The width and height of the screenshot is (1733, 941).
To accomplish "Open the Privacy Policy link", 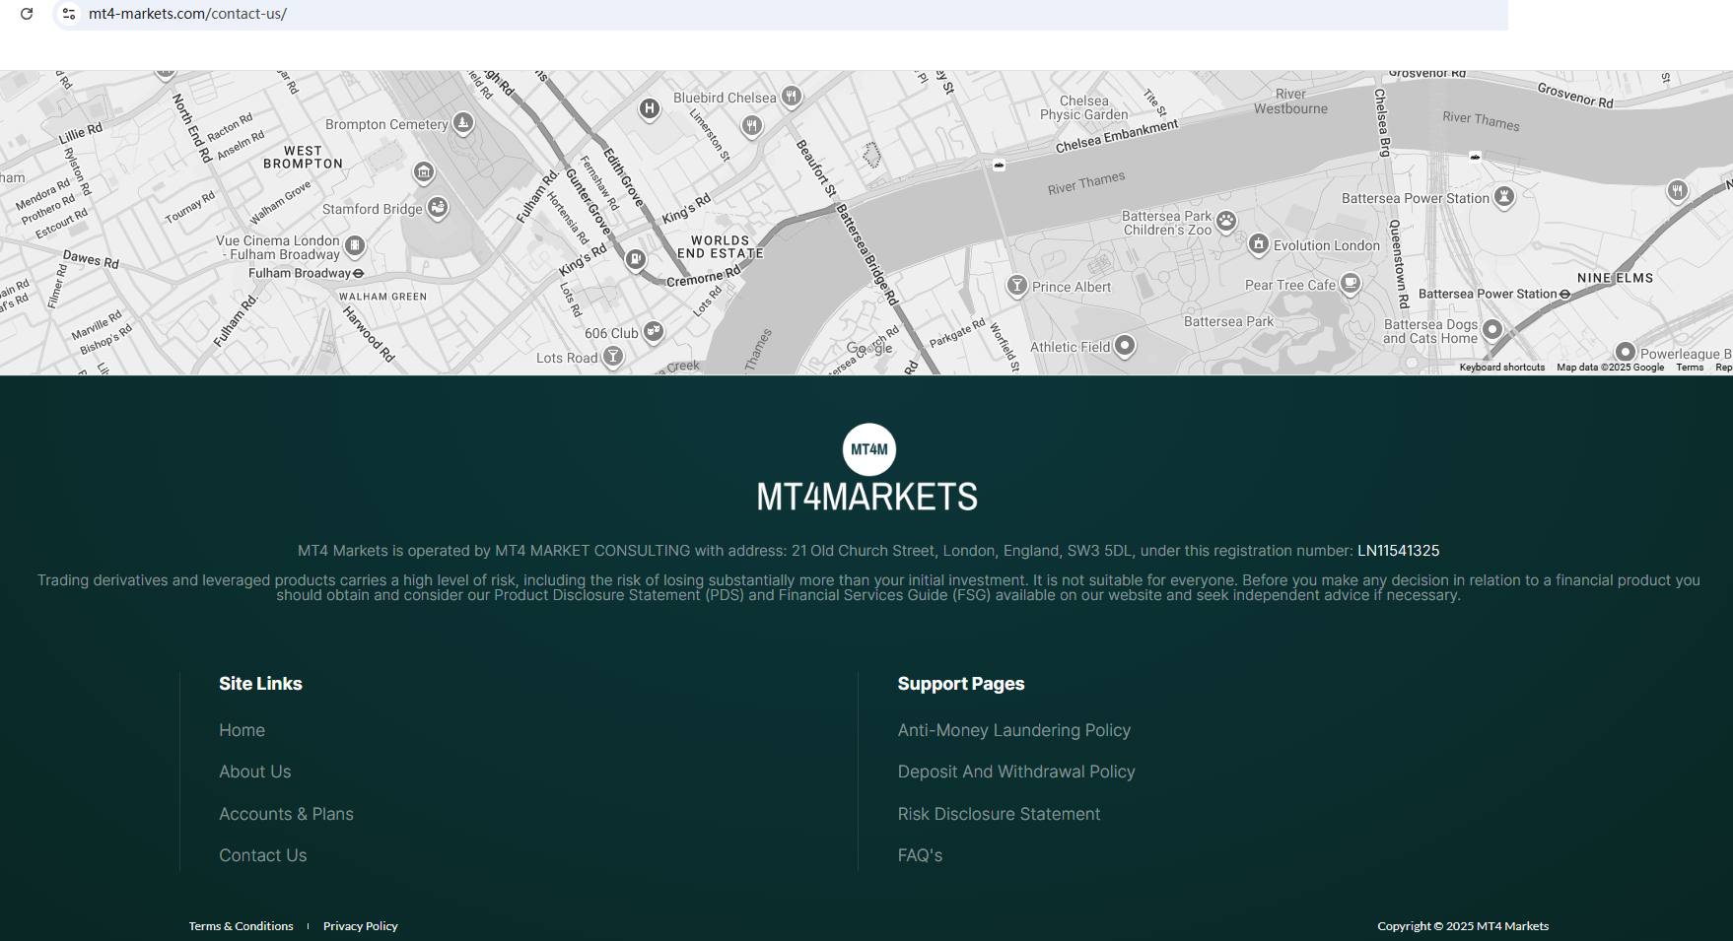I will click(x=361, y=926).
